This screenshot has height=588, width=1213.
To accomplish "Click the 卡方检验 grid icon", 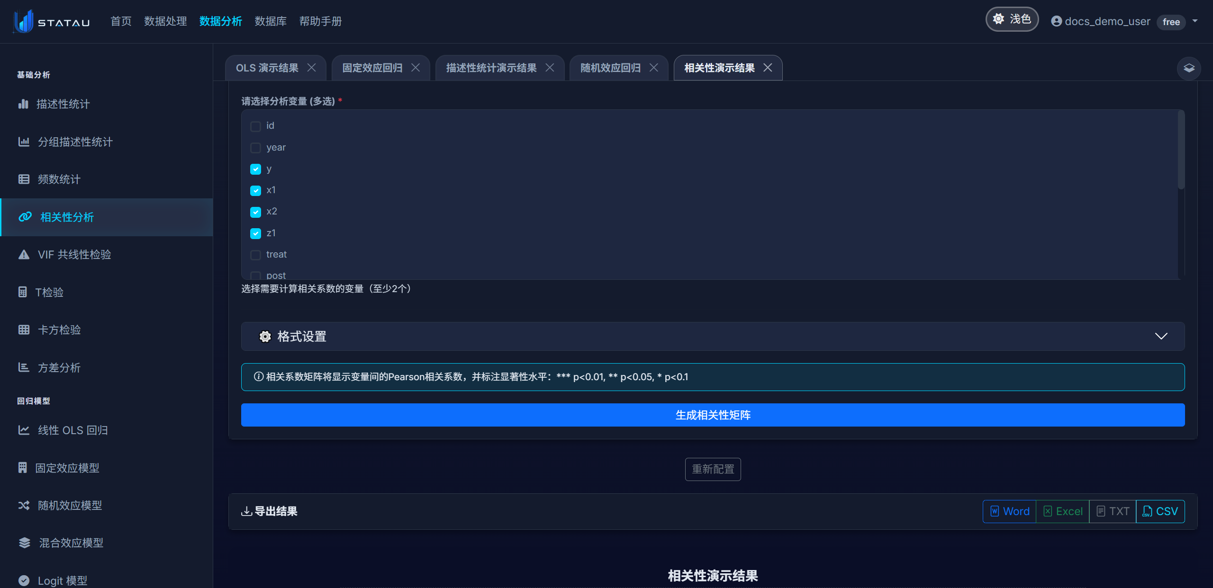I will (24, 330).
